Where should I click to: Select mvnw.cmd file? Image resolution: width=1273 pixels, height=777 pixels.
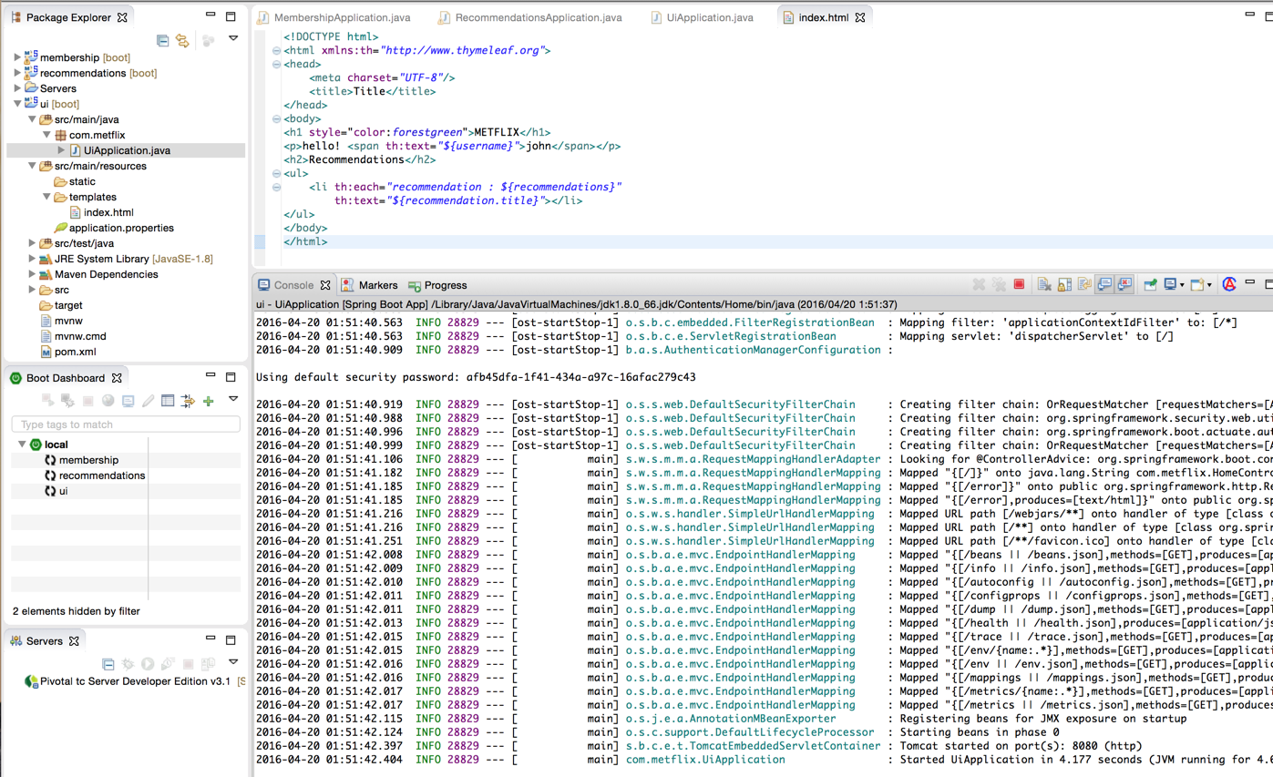(80, 336)
